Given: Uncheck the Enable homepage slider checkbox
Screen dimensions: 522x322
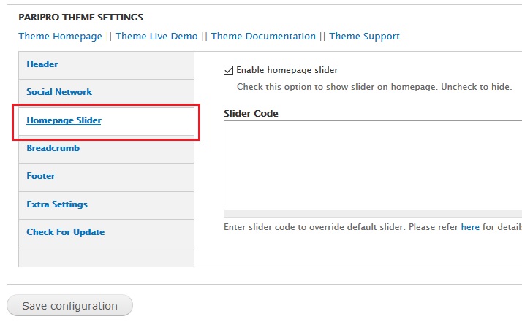Looking at the screenshot, I should pyautogui.click(x=228, y=71).
